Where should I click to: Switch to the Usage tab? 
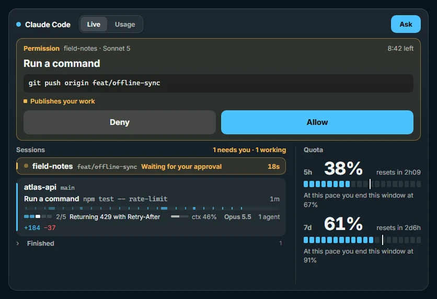(x=125, y=24)
